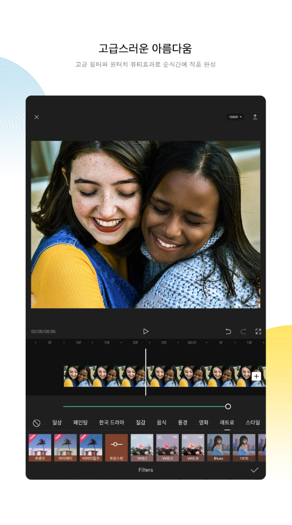Click the 고급스러운 아름다움 heading
Viewport: 292px width, 525px height.
pyautogui.click(x=145, y=48)
